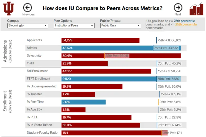This screenshot has height=137, width=206.
Task: Click the 75th Pctl: 66,109 marker label
Action: pos(169,40)
